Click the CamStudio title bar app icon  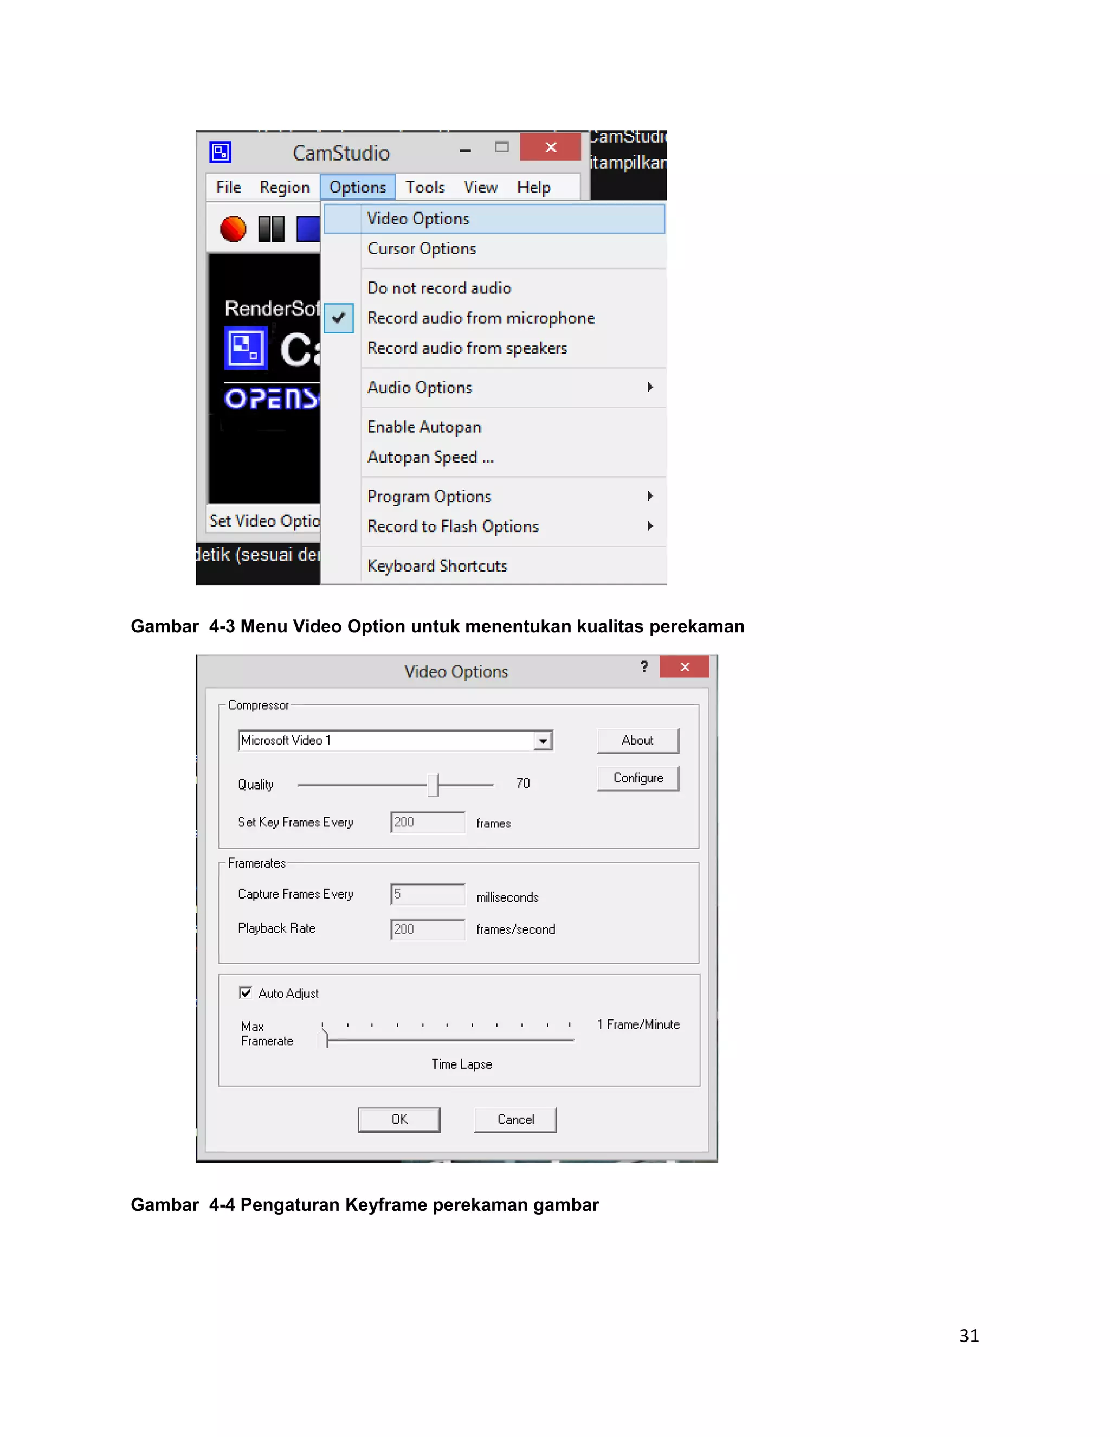pos(220,152)
